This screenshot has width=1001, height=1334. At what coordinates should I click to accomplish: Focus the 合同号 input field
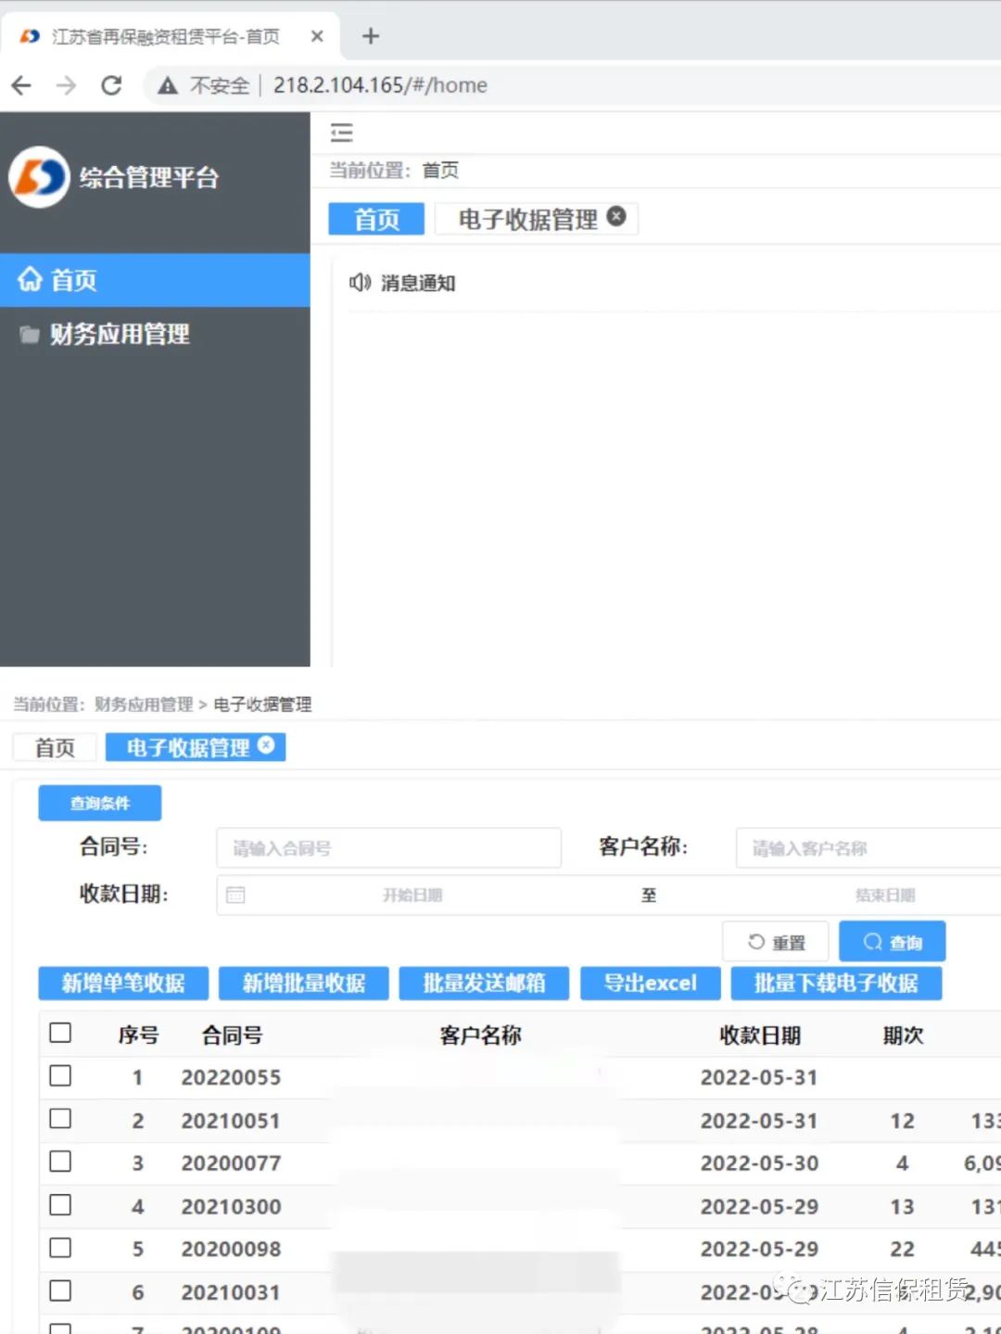point(389,848)
